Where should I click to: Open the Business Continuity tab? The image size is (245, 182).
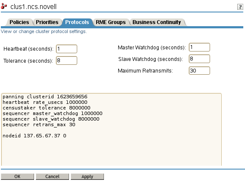pyautogui.click(x=157, y=22)
